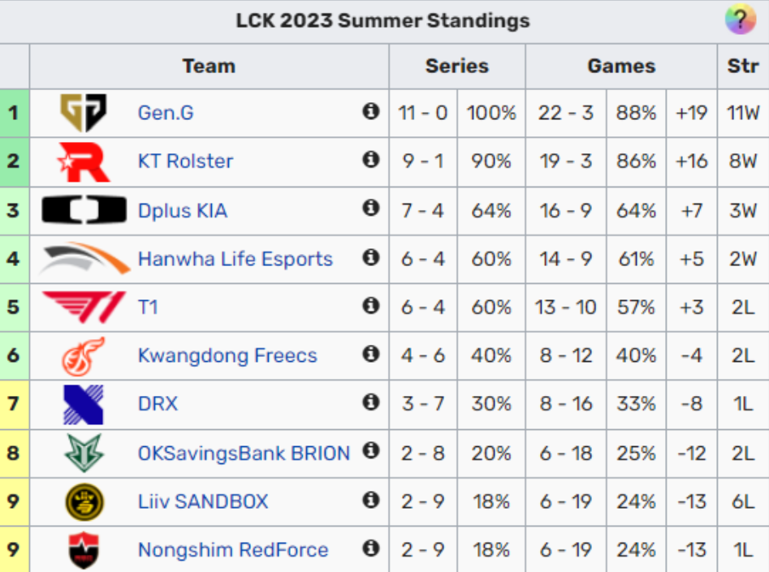Click the OKSavingsBank BRION logo
Screen dimensions: 769x572
point(84,453)
